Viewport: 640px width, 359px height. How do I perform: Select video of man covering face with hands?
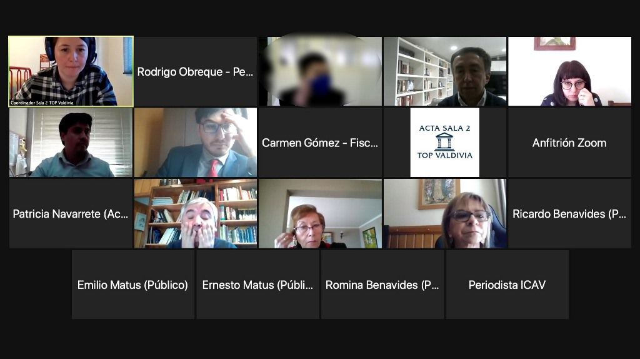196,214
